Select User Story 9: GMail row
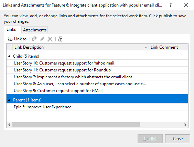Viewport: 194px width, 147px height. [97, 91]
